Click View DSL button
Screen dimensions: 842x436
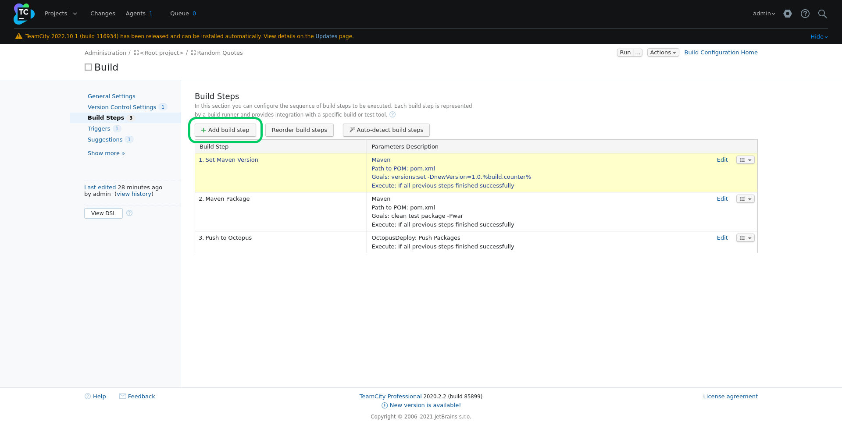click(x=103, y=213)
